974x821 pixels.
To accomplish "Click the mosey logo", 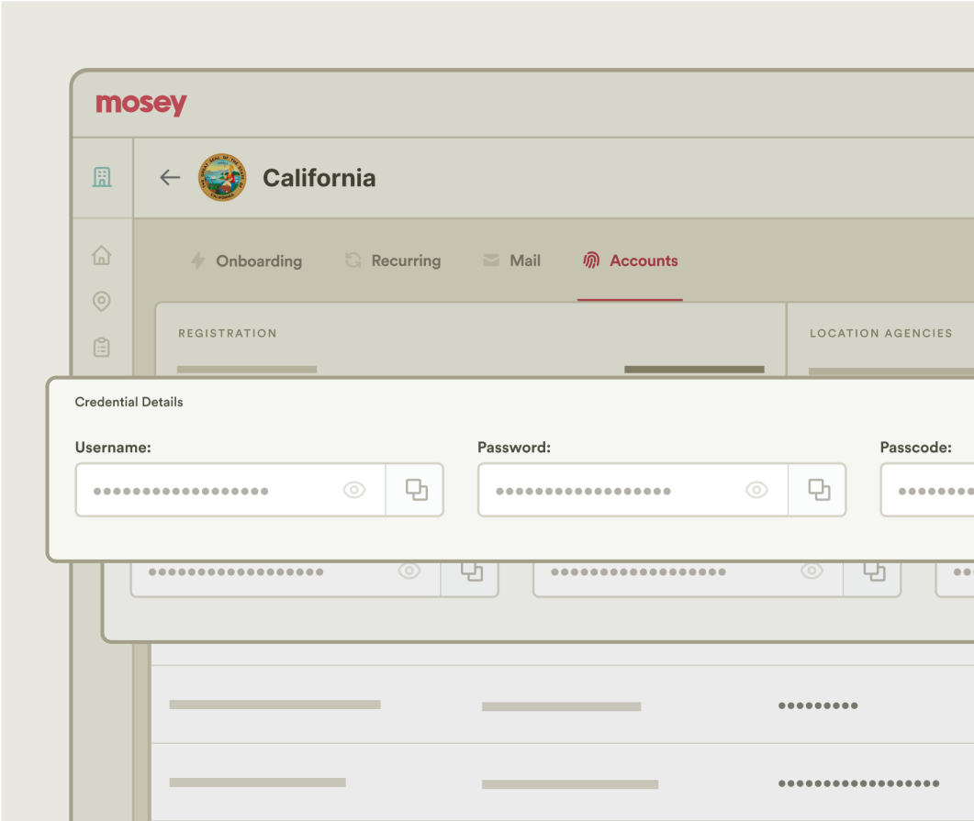I will click(x=140, y=105).
